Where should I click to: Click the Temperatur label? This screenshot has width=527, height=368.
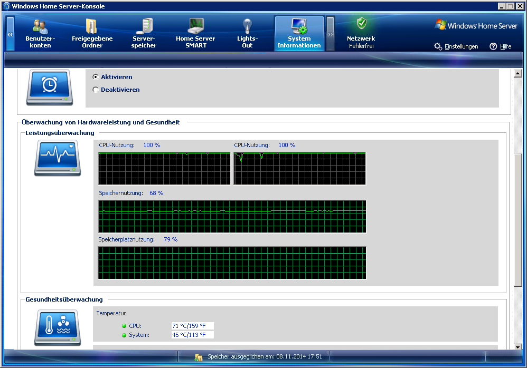click(111, 313)
